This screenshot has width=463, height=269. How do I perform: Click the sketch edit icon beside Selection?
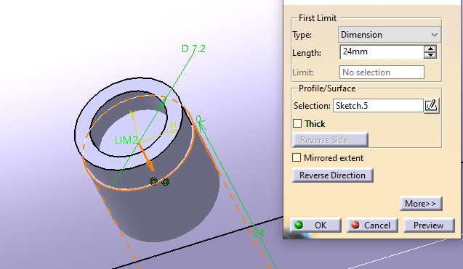[431, 105]
